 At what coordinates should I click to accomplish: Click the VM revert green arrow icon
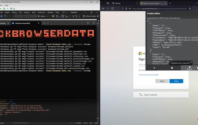[8, 9]
